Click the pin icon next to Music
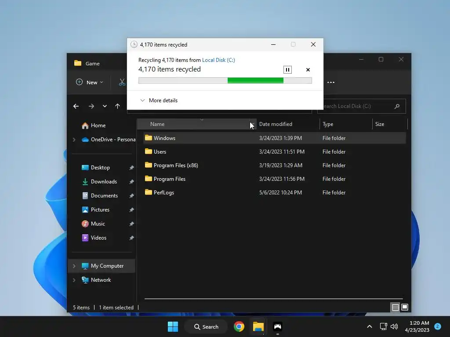This screenshot has height=337, width=450. (x=131, y=224)
